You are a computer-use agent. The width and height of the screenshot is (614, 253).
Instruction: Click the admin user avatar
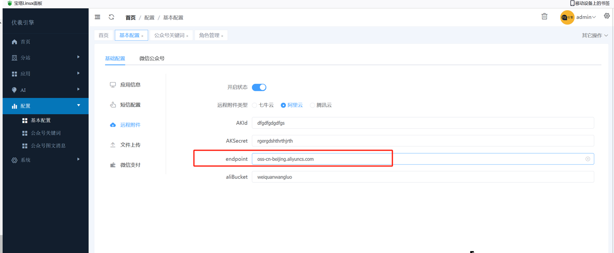[x=567, y=17]
